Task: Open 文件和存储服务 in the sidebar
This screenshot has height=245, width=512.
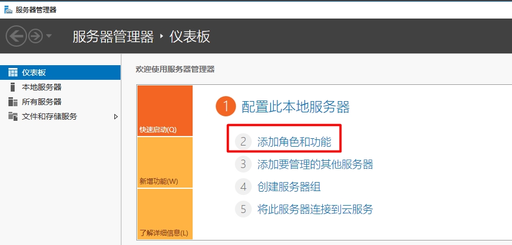Action: pyautogui.click(x=60, y=117)
